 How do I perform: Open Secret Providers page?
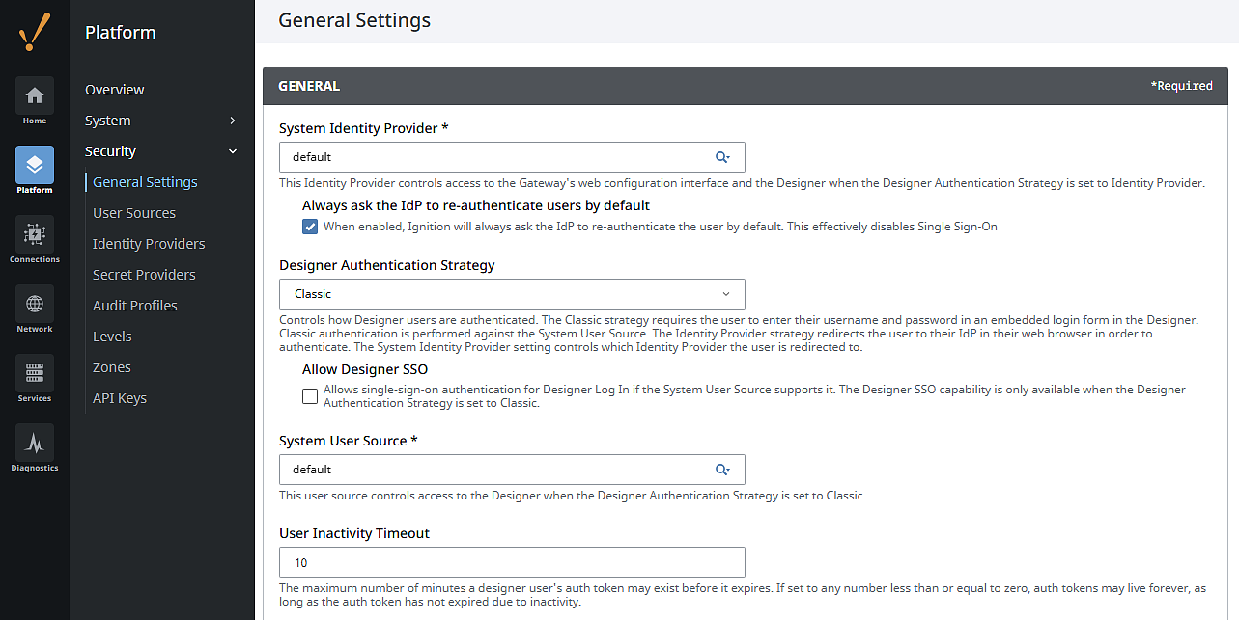click(144, 275)
